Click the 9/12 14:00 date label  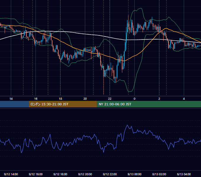tap(11, 174)
